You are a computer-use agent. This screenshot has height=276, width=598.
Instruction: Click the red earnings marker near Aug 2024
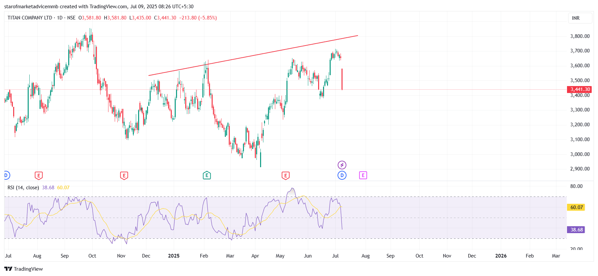tap(39, 175)
